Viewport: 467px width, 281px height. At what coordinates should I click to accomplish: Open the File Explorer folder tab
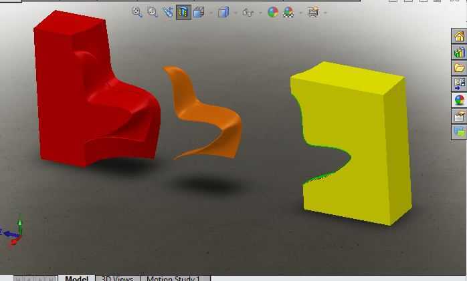[459, 68]
